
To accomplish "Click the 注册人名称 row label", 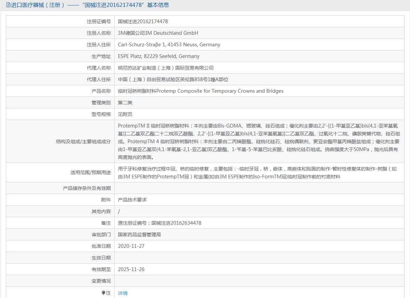I will (x=99, y=33).
